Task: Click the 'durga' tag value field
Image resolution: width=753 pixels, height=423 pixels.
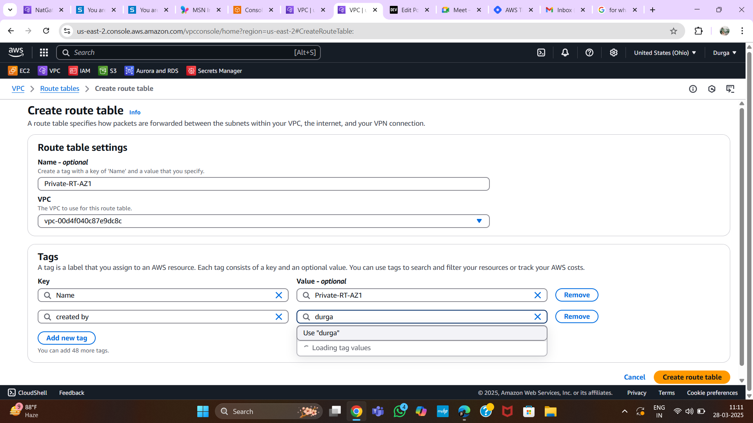Action: pyautogui.click(x=422, y=317)
